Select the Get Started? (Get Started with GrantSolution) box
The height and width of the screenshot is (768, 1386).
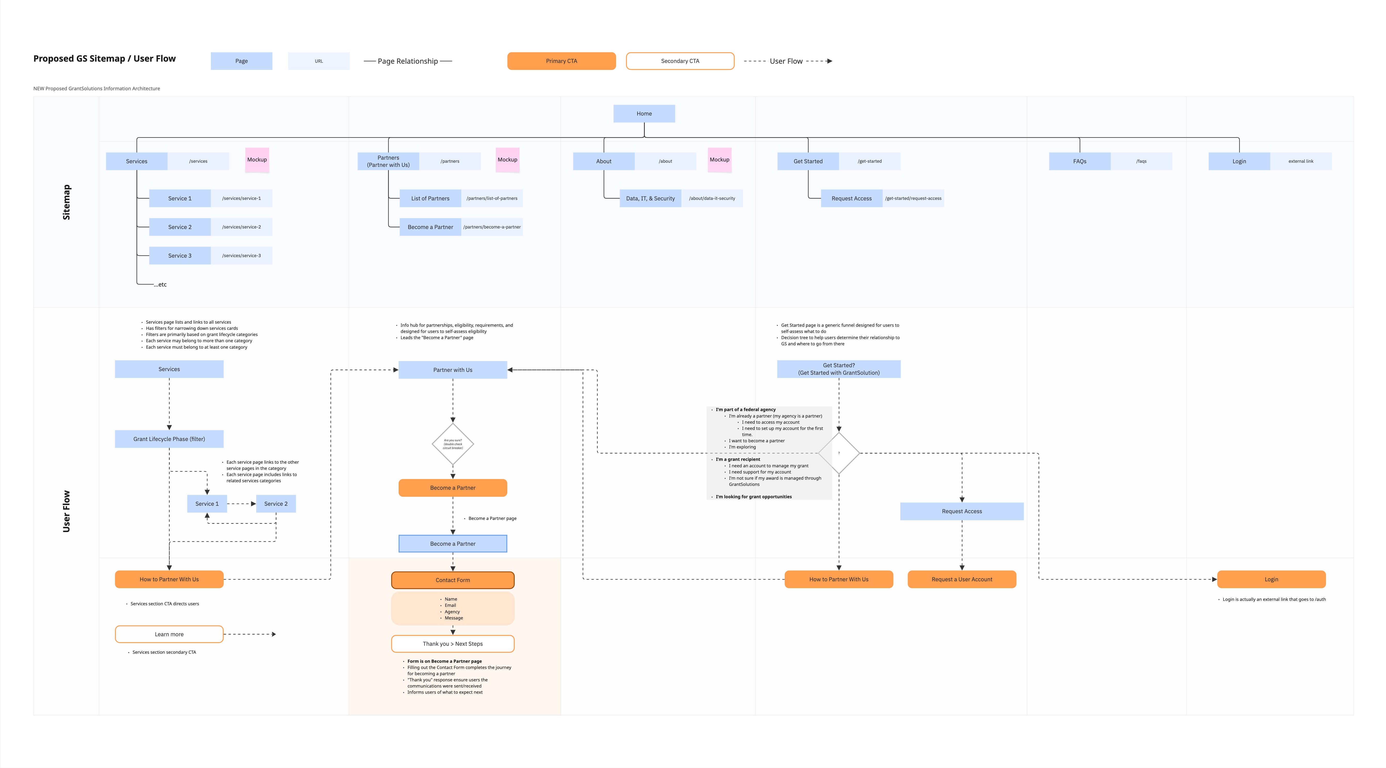pyautogui.click(x=838, y=369)
